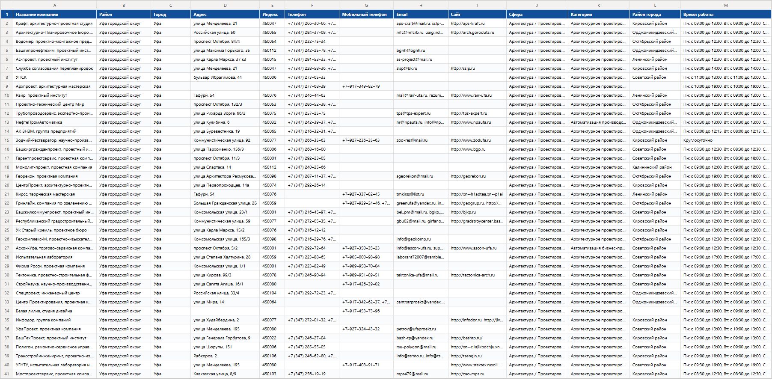Click address cell "Кавказская улица, 8/9"
Screen dimensions: 772x386
point(225,374)
